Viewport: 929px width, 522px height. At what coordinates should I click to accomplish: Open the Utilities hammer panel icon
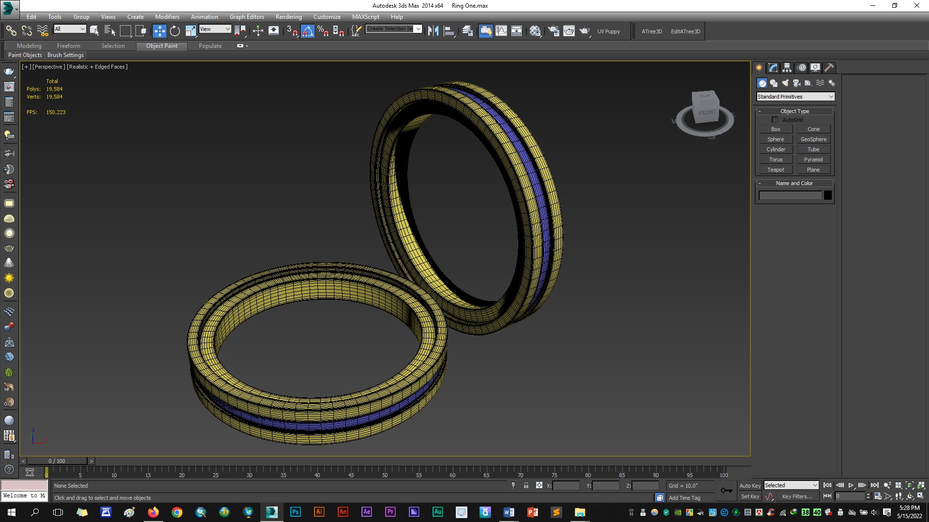[x=829, y=68]
